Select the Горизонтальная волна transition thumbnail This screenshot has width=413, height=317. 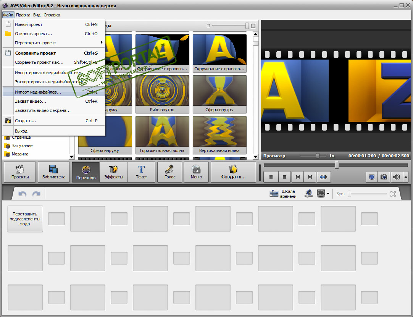pos(162,135)
